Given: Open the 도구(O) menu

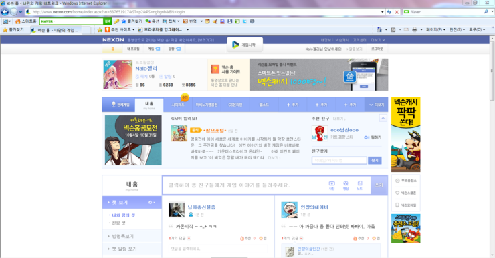Looking at the screenshot, I should pos(477,29).
